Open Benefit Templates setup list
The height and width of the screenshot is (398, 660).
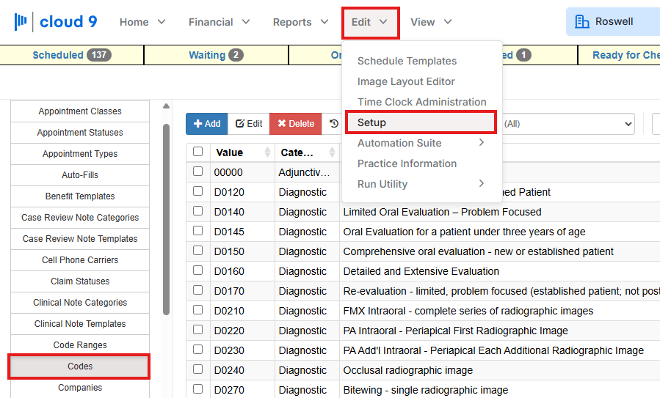click(80, 196)
